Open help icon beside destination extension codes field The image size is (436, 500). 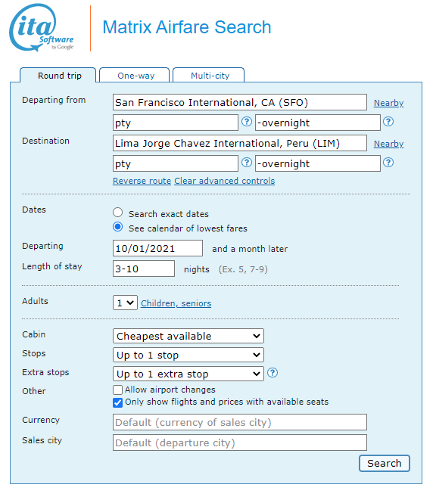(x=388, y=163)
